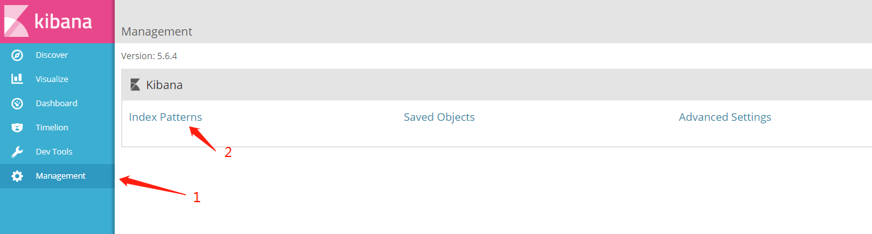This screenshot has width=872, height=234.
Task: Click the Kibana section header icon
Action: tap(135, 85)
